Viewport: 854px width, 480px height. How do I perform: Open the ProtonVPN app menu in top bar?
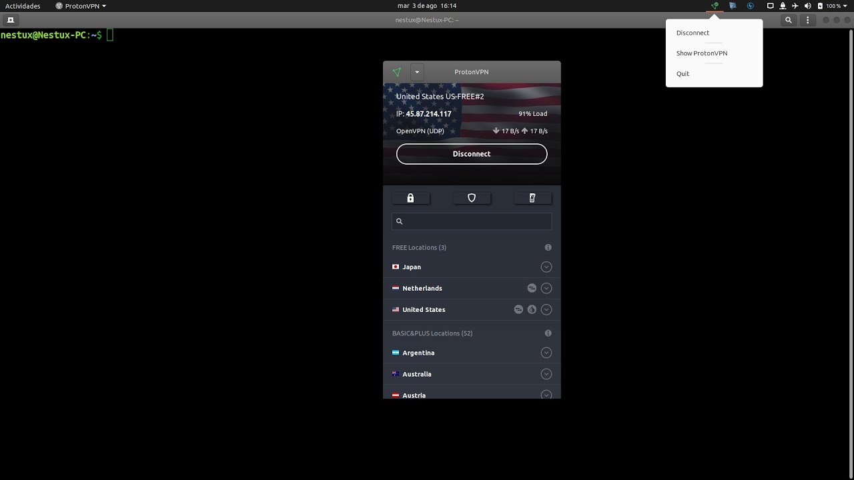(x=81, y=6)
